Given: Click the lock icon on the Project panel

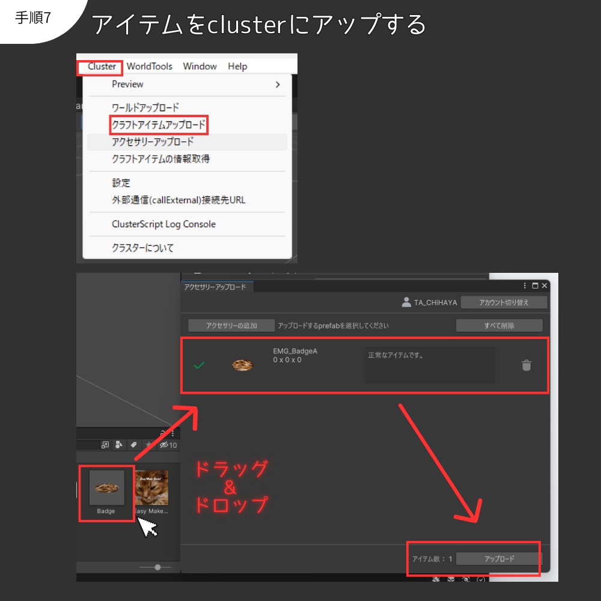Looking at the screenshot, I should [162, 433].
